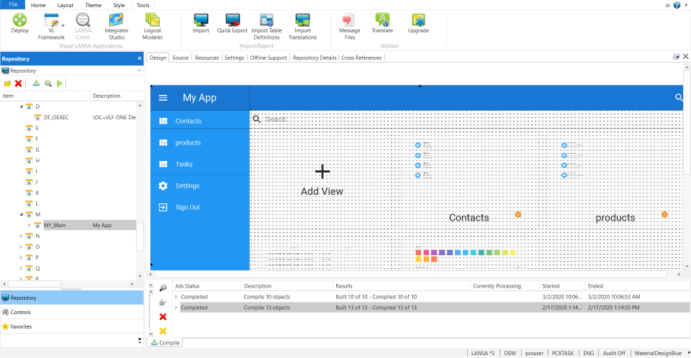
Task: Click the Audit Off status entry
Action: tap(614, 353)
